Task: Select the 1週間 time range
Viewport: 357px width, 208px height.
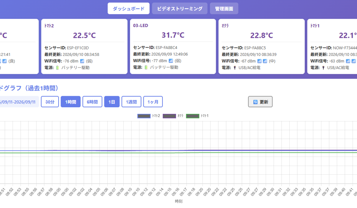Action: coord(131,102)
